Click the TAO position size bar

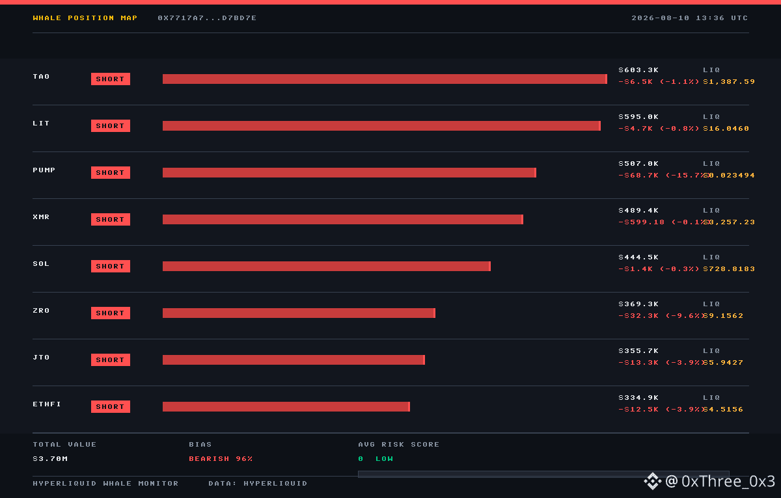[385, 79]
